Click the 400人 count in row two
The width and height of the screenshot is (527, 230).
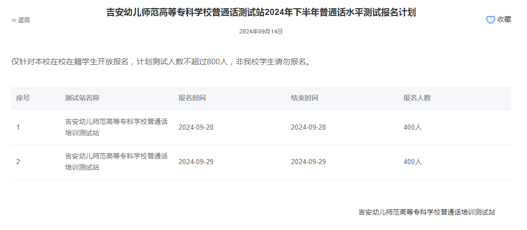point(412,162)
